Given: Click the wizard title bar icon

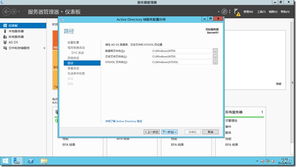Looking at the screenshot, I should point(62,19).
